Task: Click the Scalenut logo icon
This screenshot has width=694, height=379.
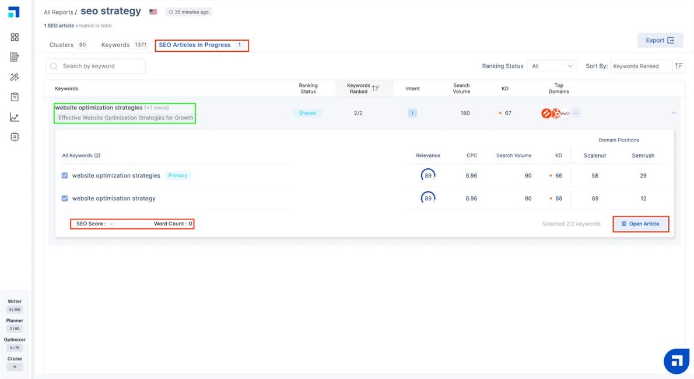Action: [14, 12]
